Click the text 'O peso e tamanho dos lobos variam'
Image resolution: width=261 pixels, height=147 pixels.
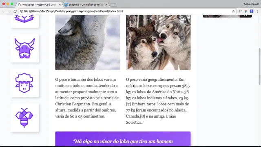point(86,80)
